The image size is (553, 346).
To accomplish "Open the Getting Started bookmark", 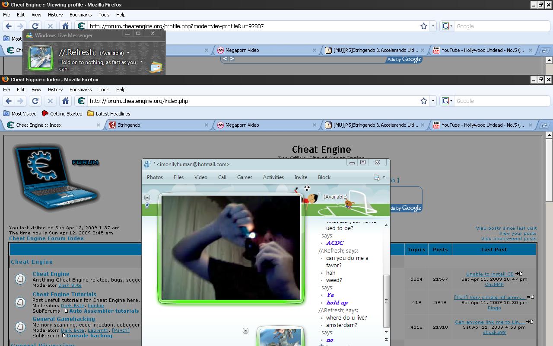I will pyautogui.click(x=62, y=114).
